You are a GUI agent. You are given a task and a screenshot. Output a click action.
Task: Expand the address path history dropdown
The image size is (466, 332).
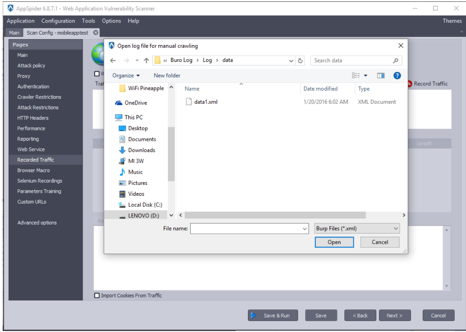(291, 60)
